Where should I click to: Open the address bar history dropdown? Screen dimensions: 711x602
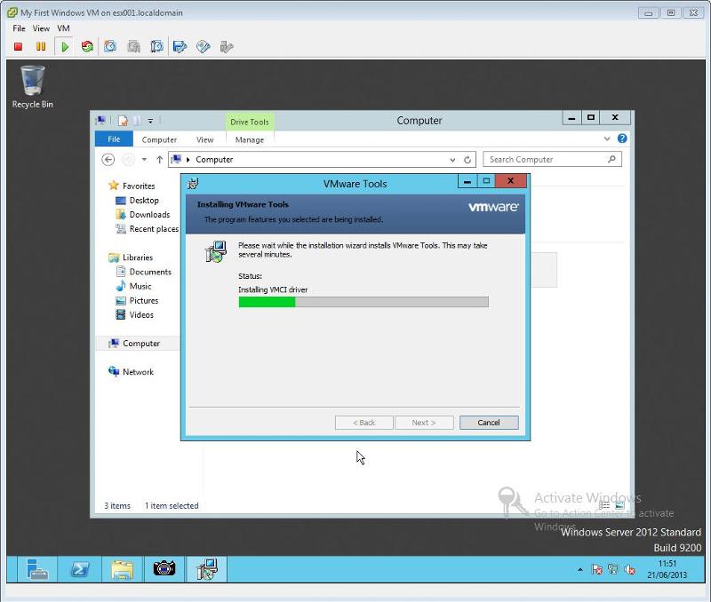[x=452, y=160]
